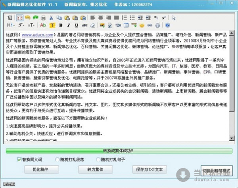Insert a table
Viewport: 238px width, 188px height.
pos(126,25)
